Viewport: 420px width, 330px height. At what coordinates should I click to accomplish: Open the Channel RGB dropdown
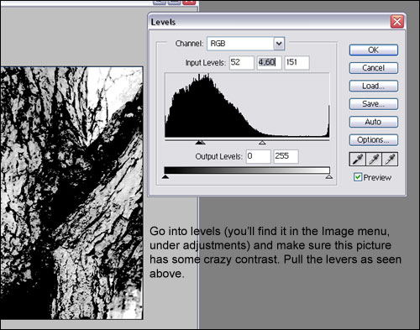245,44
